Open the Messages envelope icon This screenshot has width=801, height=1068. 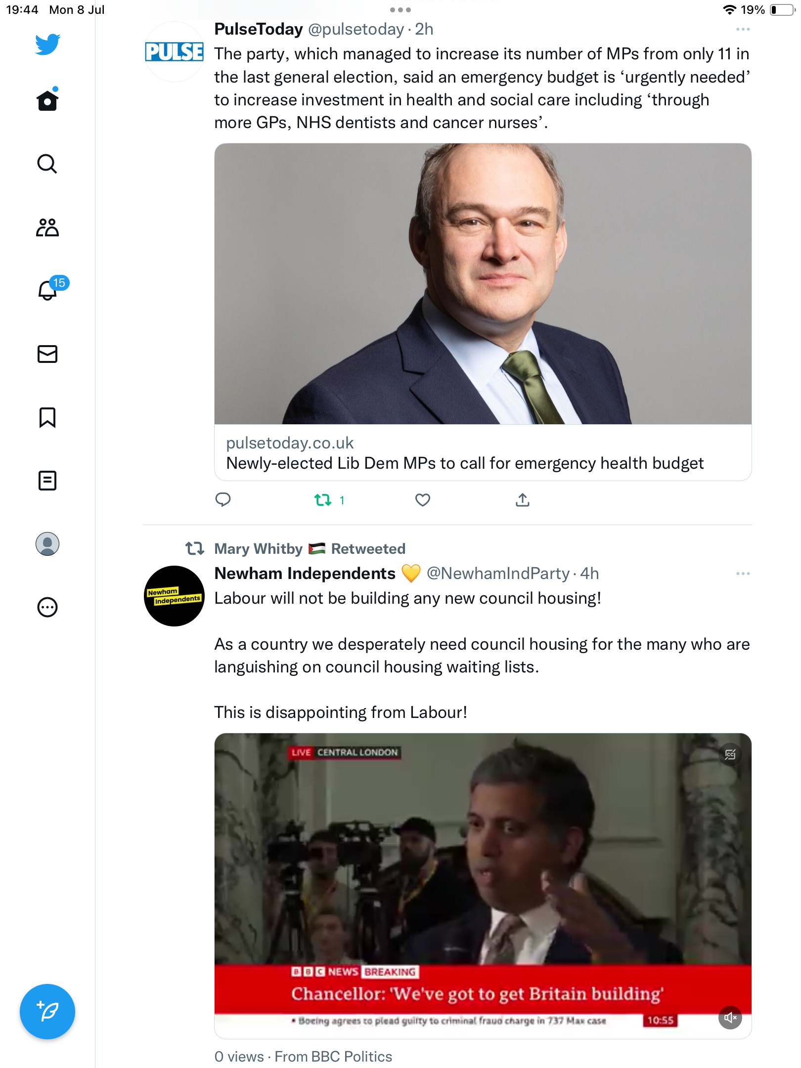click(x=47, y=354)
